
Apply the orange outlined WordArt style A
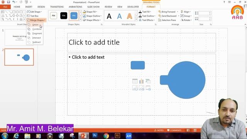pyautogui.click(x=130, y=16)
